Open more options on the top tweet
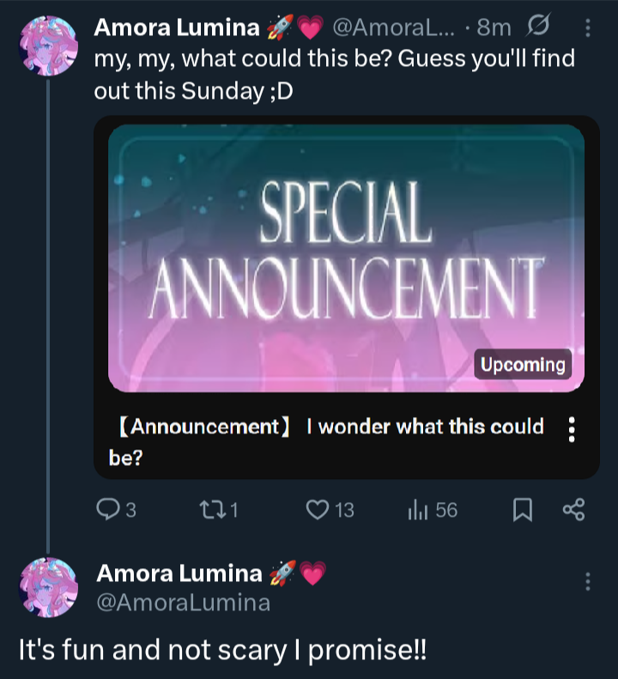The height and width of the screenshot is (679, 618). coord(588,28)
